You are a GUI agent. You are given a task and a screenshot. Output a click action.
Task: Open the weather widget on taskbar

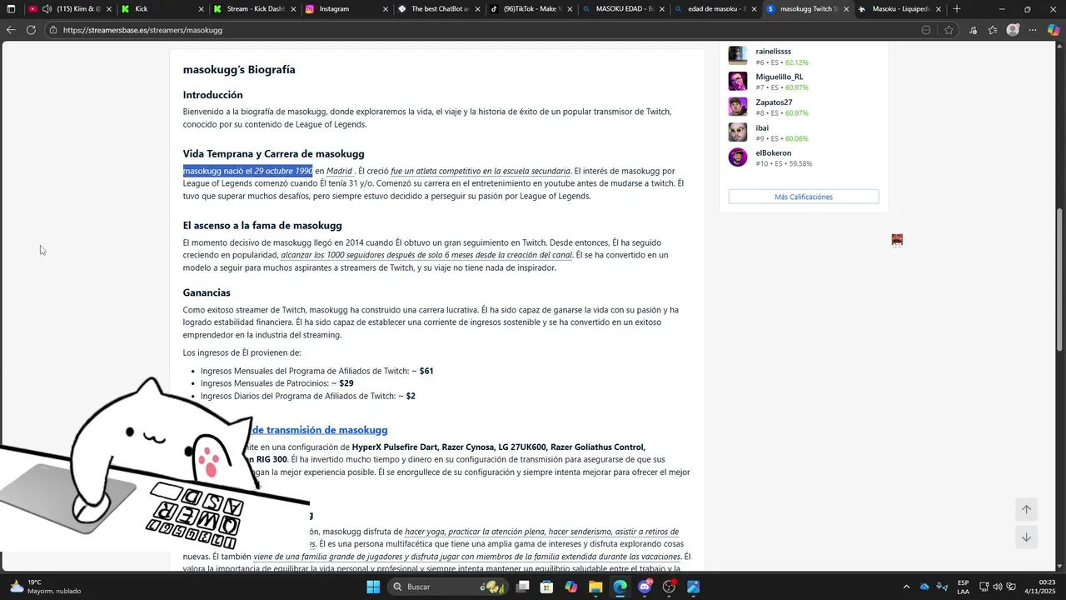point(46,587)
